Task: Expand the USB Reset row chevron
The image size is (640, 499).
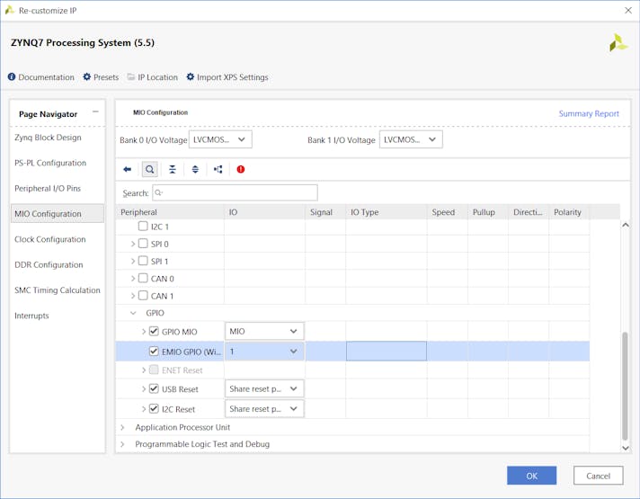Action: 144,388
